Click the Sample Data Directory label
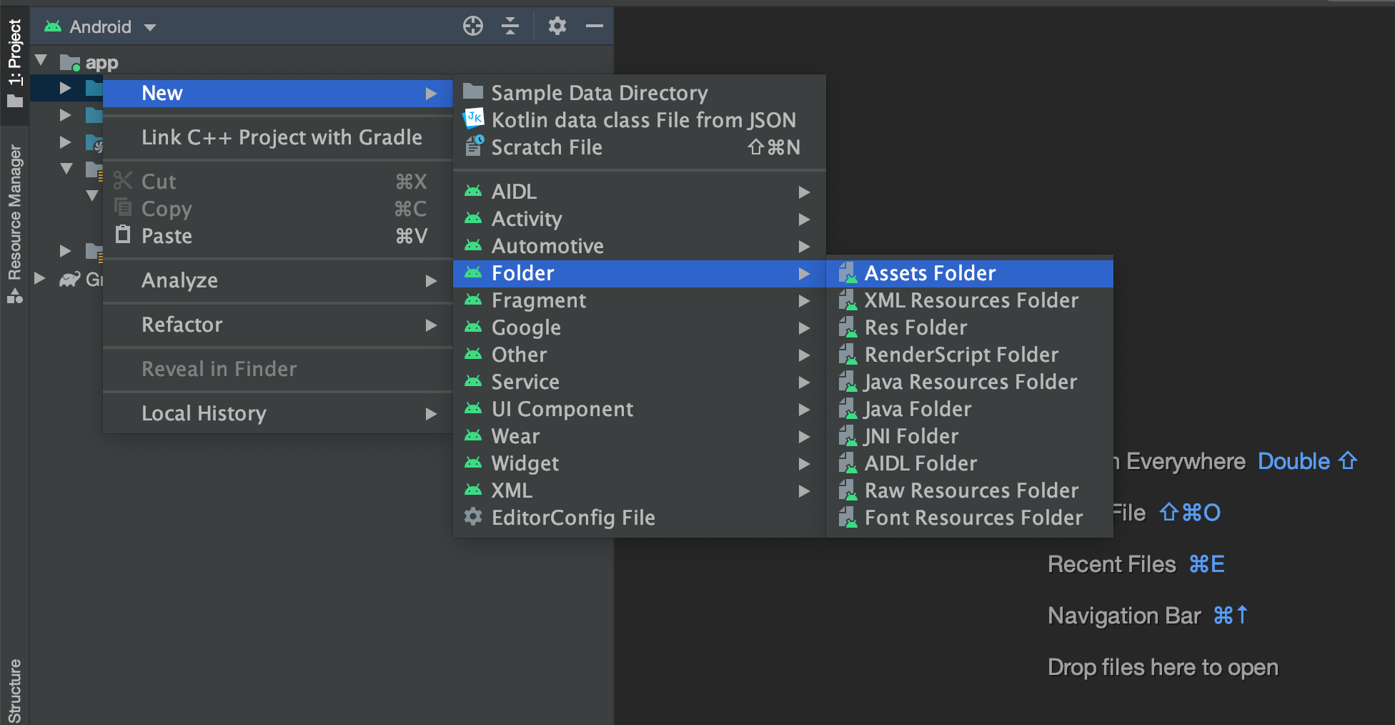Image resolution: width=1395 pixels, height=725 pixels. pyautogui.click(x=600, y=93)
